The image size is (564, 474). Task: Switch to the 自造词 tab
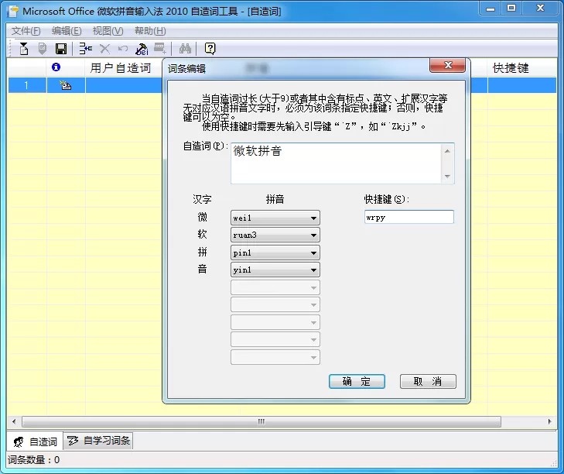pos(35,441)
